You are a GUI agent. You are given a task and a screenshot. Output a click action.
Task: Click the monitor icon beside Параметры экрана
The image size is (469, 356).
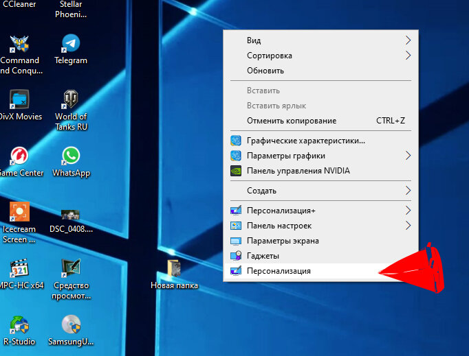pos(236,241)
